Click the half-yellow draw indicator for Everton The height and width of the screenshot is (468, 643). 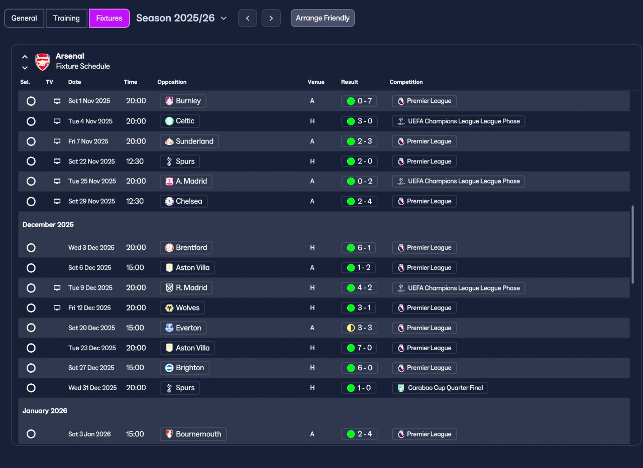[x=351, y=328]
